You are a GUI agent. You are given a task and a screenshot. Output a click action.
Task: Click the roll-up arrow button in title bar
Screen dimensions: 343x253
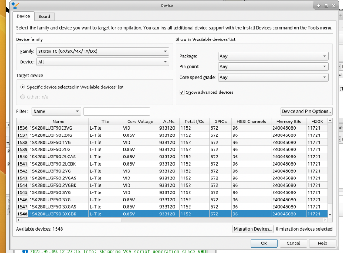click(x=318, y=6)
